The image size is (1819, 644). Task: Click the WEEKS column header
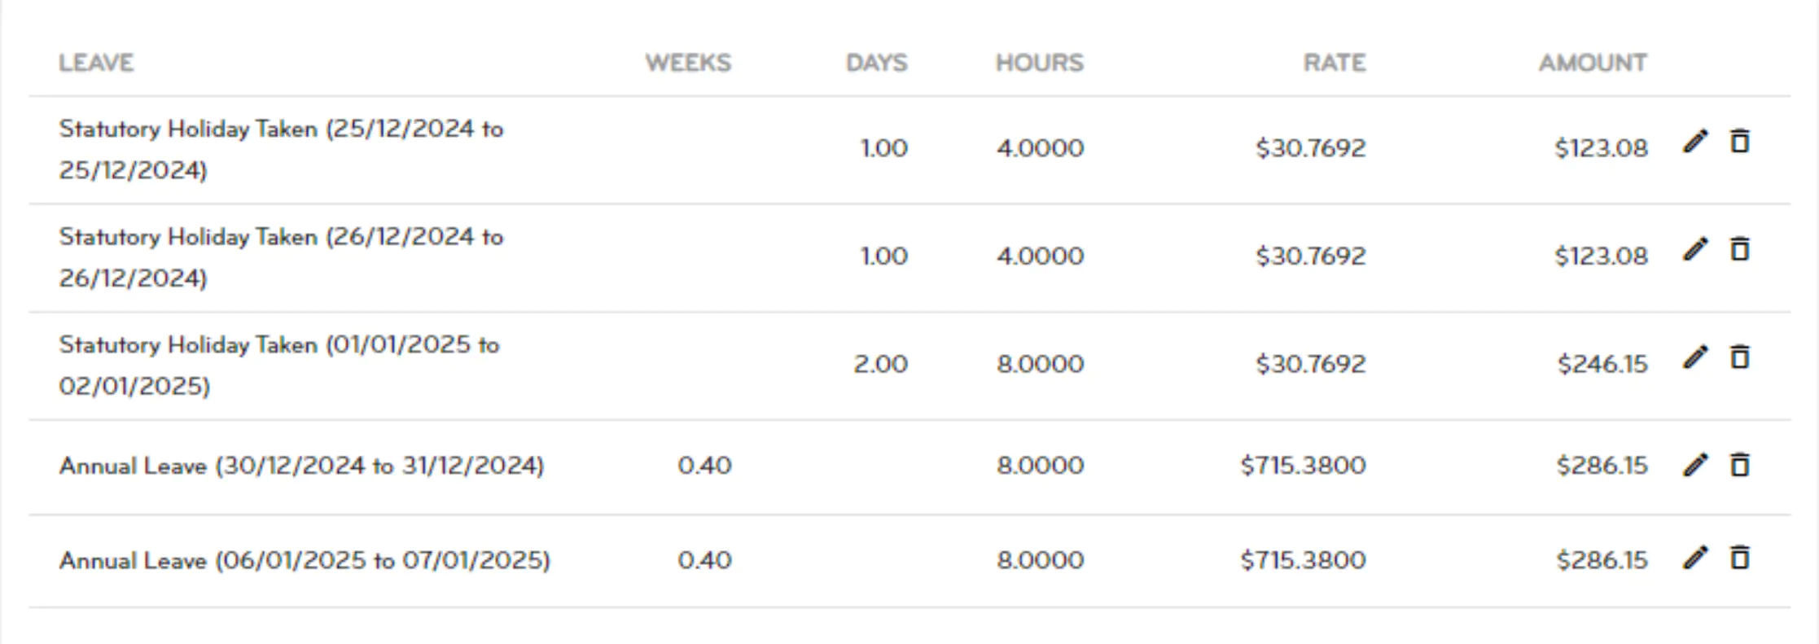pos(688,63)
